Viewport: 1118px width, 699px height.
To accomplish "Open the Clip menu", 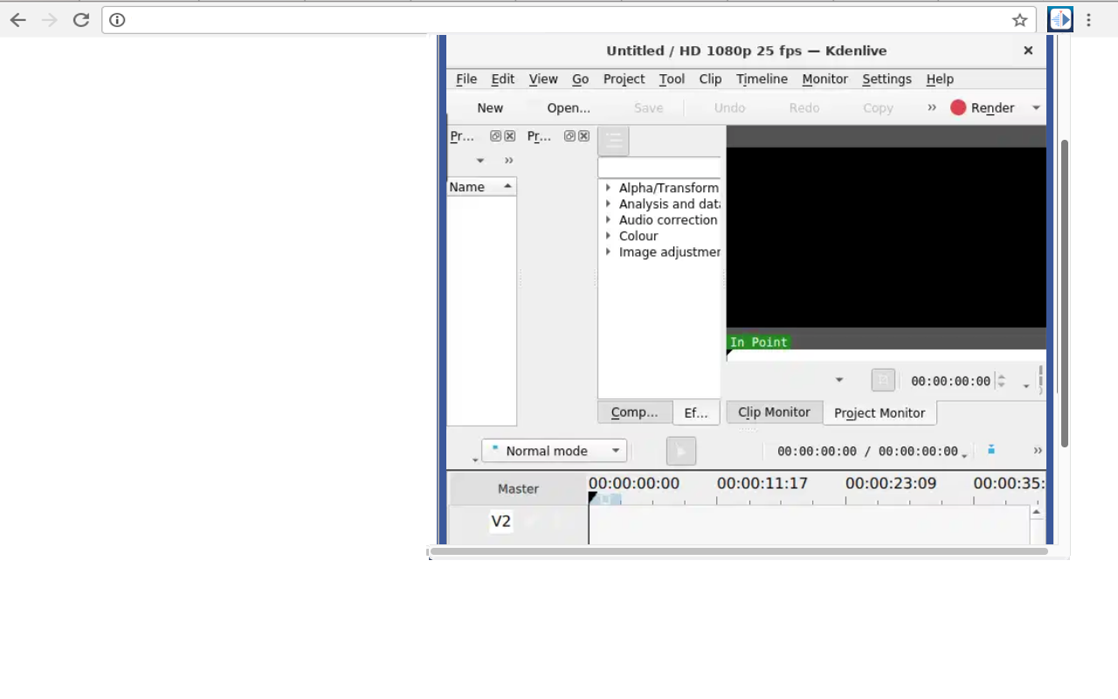I will tap(710, 79).
